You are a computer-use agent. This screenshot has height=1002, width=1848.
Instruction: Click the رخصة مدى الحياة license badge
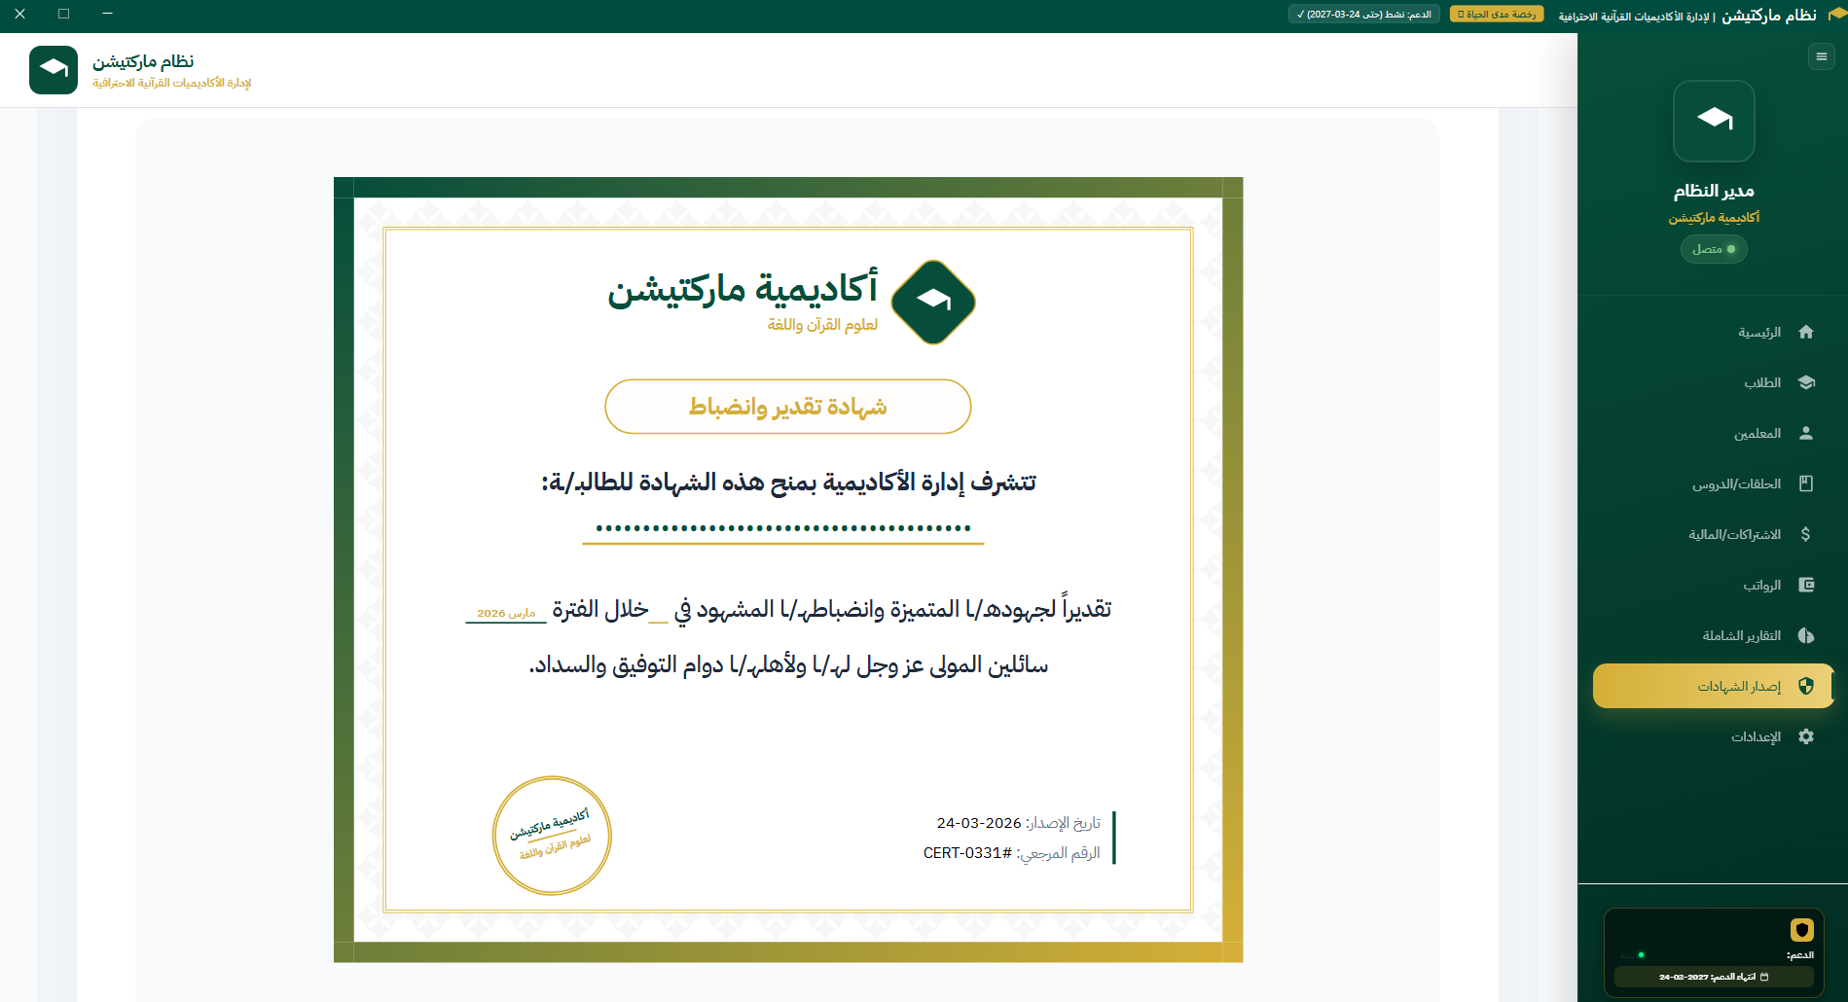pos(1497,15)
